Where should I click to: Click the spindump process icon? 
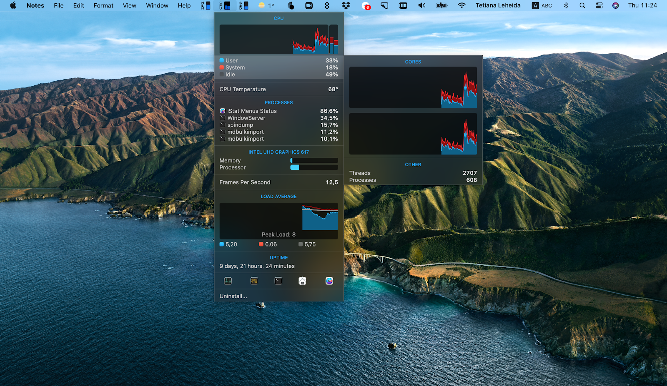(223, 125)
